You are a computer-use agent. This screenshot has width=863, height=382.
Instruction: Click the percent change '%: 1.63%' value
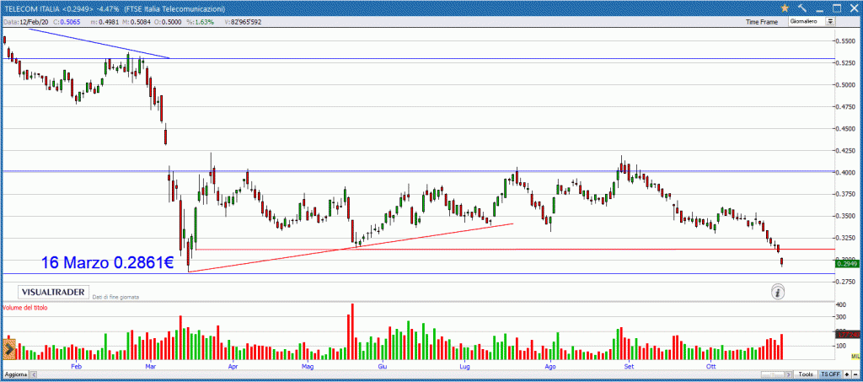[x=202, y=22]
